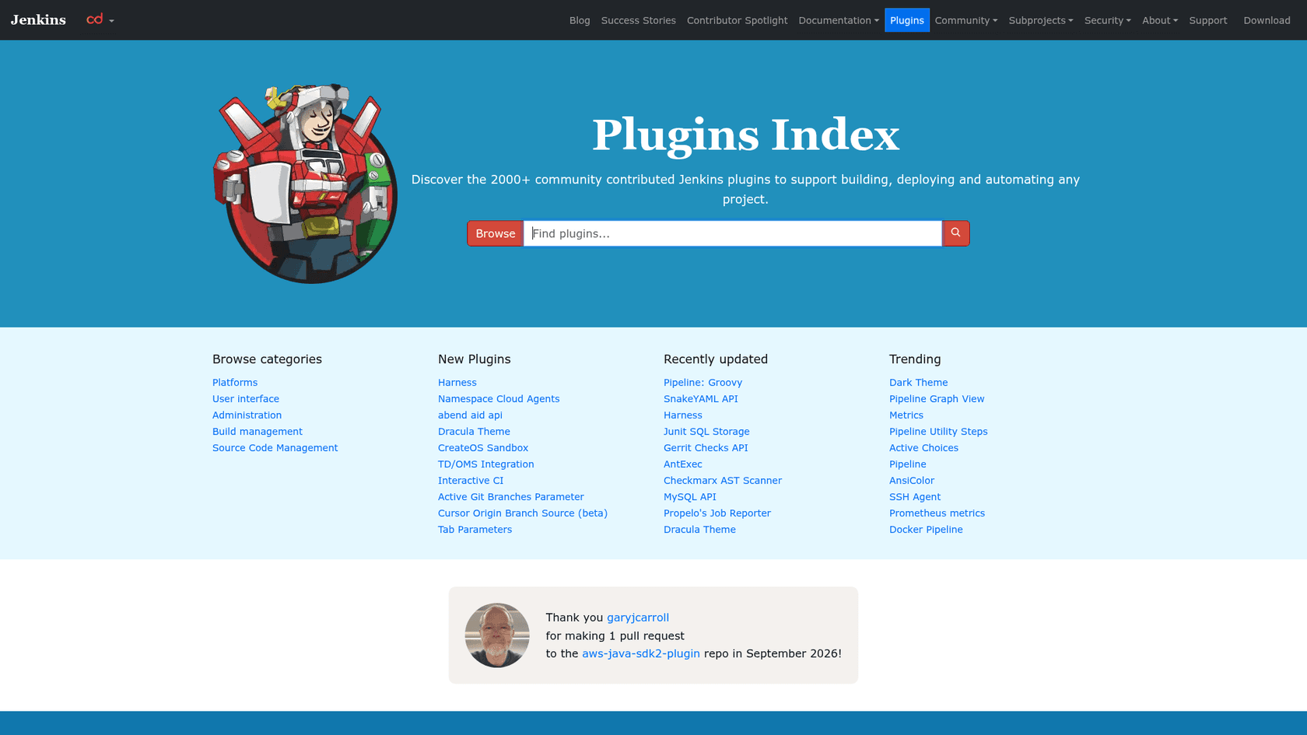The height and width of the screenshot is (735, 1307).
Task: Click the Jenkins logo in the navbar
Action: point(38,20)
